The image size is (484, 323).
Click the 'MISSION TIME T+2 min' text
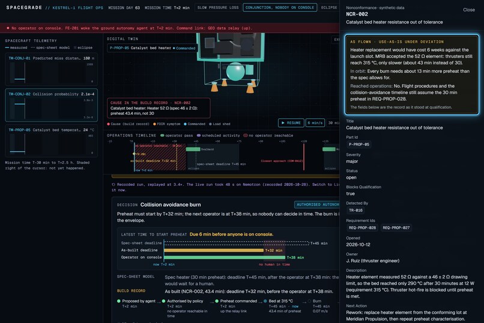167,8
